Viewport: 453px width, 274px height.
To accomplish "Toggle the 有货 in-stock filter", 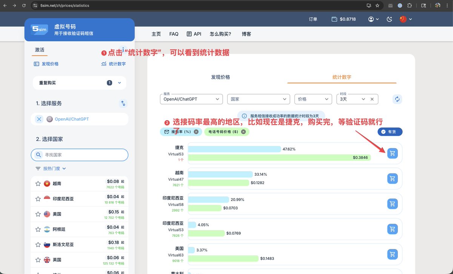I will click(x=390, y=132).
